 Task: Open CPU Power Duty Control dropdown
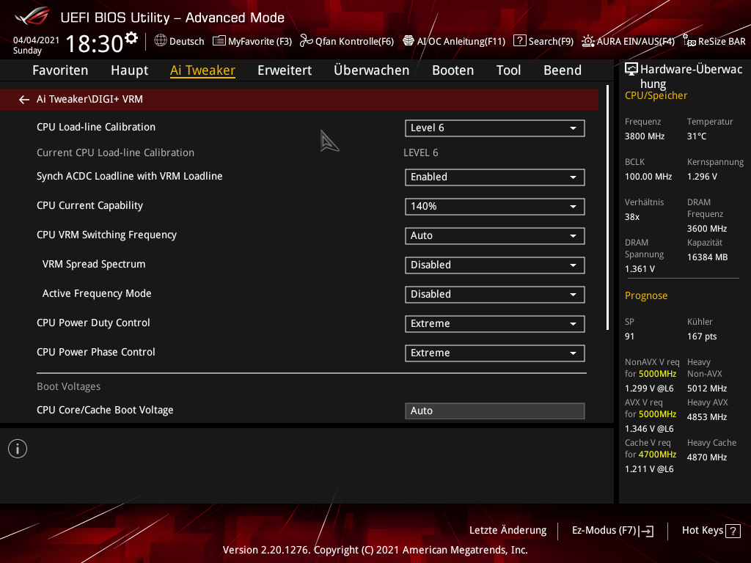pos(495,323)
